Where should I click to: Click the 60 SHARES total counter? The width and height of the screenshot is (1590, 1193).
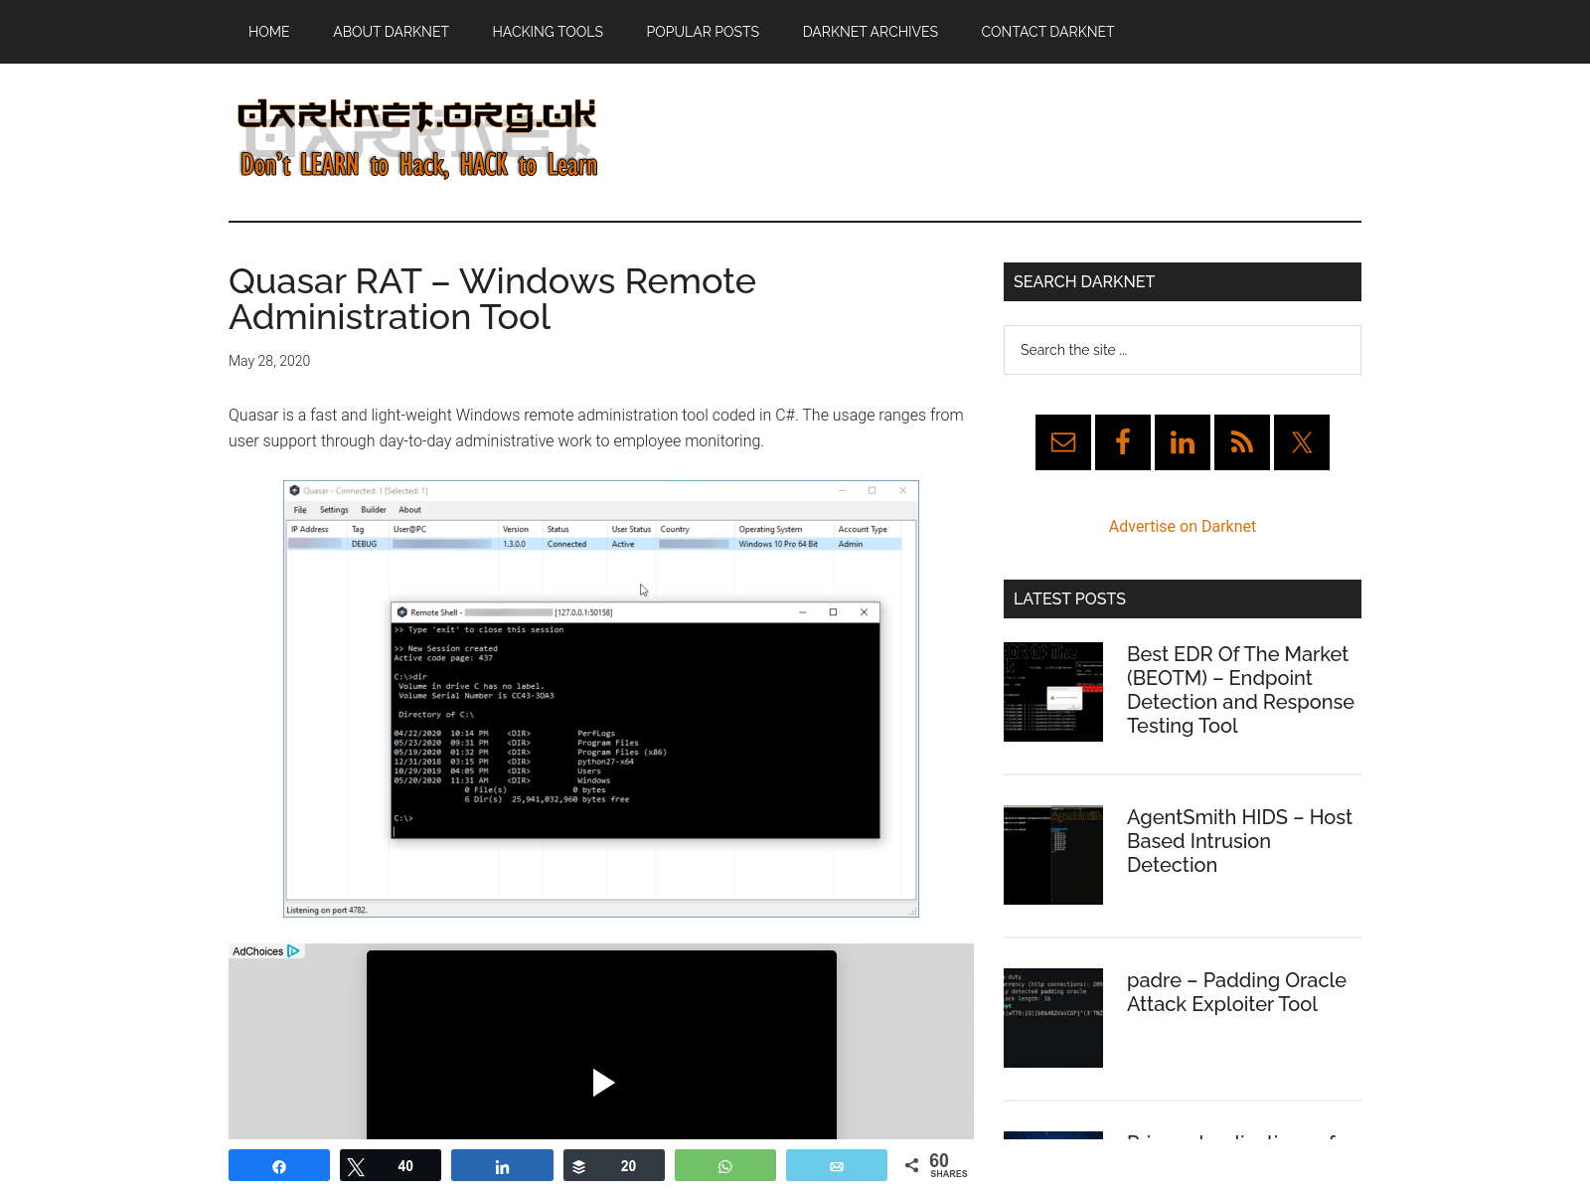936,1165
